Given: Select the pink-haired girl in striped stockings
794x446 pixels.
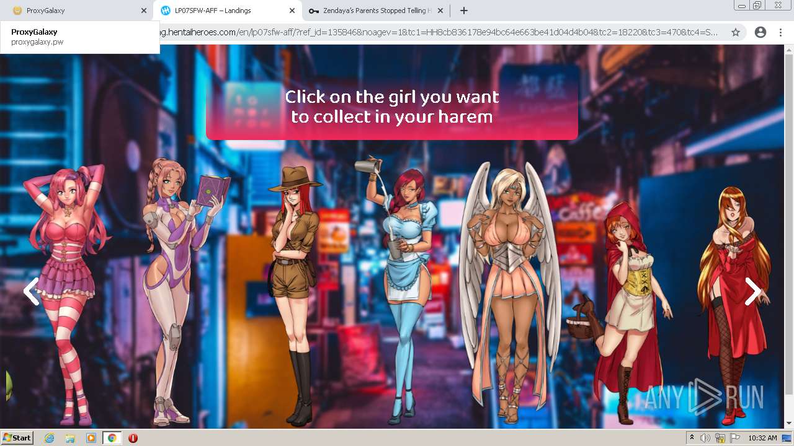Looking at the screenshot, I should tap(67, 294).
